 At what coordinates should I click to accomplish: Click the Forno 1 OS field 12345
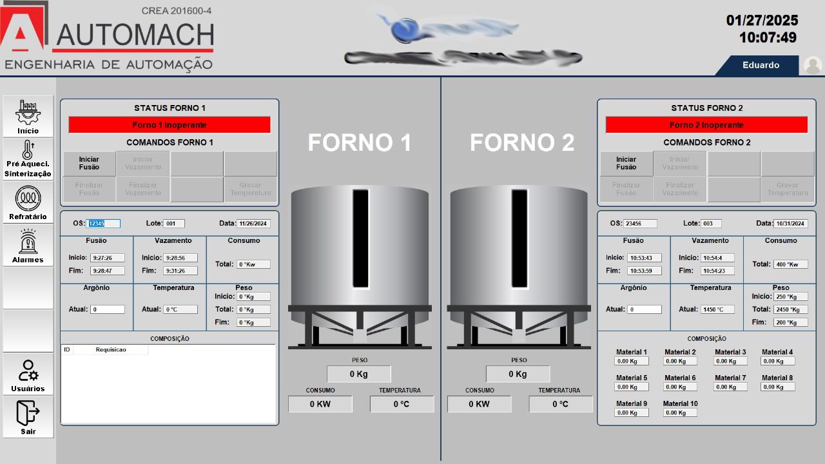pyautogui.click(x=104, y=224)
